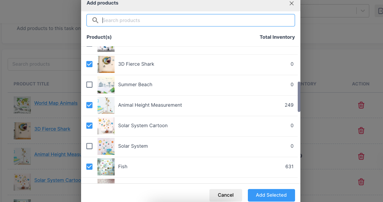Remove 3D Fierce Shark via trash icon
Image resolution: width=383 pixels, height=202 pixels.
pyautogui.click(x=361, y=131)
